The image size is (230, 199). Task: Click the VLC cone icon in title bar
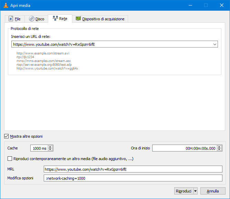coord(4,5)
